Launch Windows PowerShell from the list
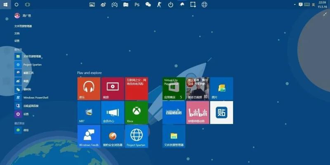Image resolution: width=330 pixels, height=165 pixels. [31, 97]
